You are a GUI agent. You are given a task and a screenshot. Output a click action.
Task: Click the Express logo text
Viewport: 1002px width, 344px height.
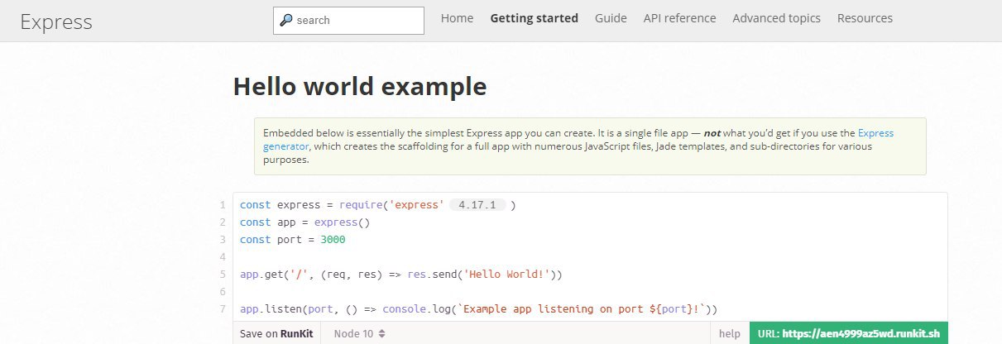(x=56, y=21)
